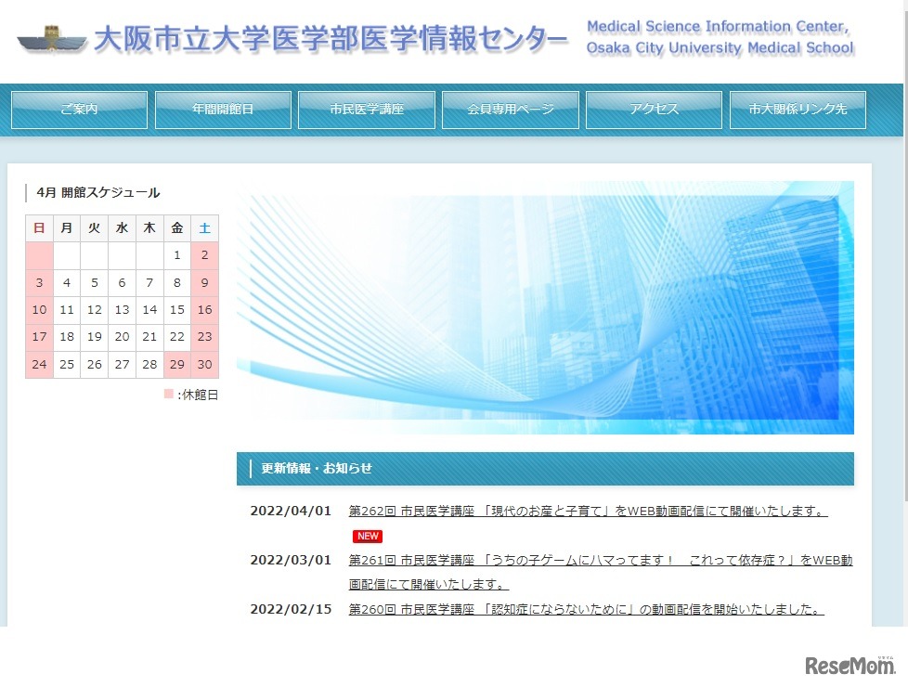
Task: Select April 30 on the calendar
Action: [204, 364]
